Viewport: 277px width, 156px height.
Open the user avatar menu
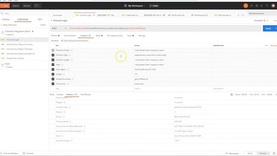click(273, 6)
